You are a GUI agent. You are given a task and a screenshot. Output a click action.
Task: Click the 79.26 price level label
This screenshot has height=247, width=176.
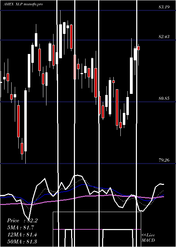[164, 160]
